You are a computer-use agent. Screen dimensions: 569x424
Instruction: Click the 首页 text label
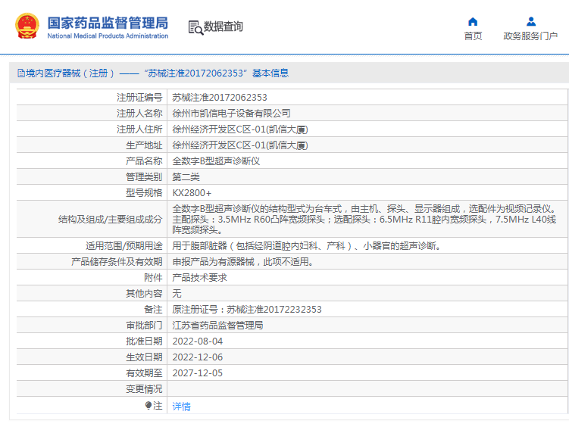pos(473,36)
